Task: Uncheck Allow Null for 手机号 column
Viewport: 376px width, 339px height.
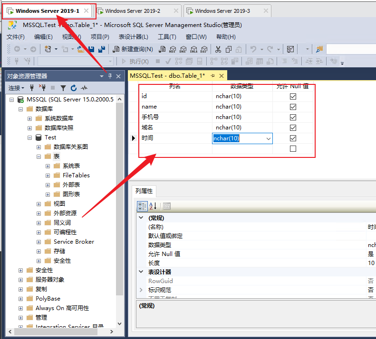Action: (x=293, y=117)
